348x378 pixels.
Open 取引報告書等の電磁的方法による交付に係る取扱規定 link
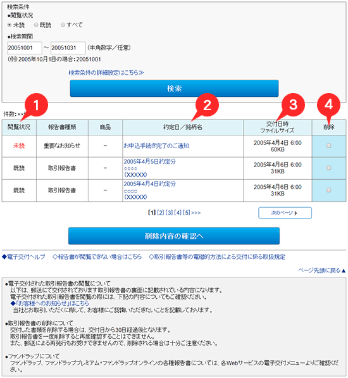217,257
